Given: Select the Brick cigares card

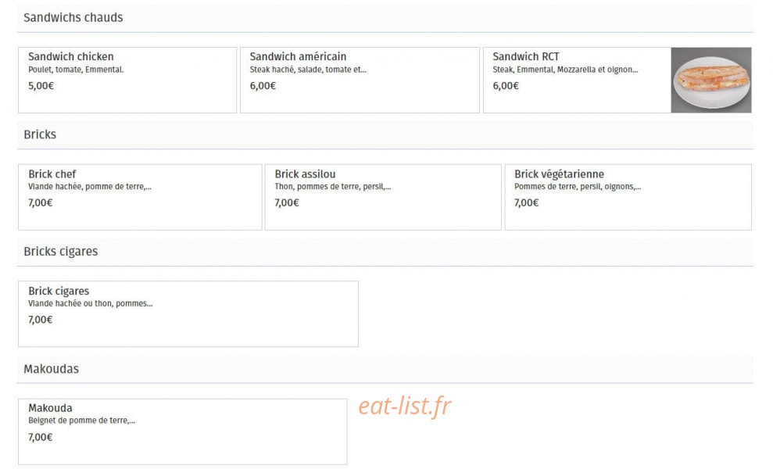Looking at the screenshot, I should [x=188, y=313].
